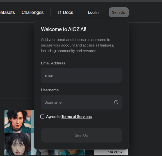Click the username info exclamation icon

click(x=116, y=102)
